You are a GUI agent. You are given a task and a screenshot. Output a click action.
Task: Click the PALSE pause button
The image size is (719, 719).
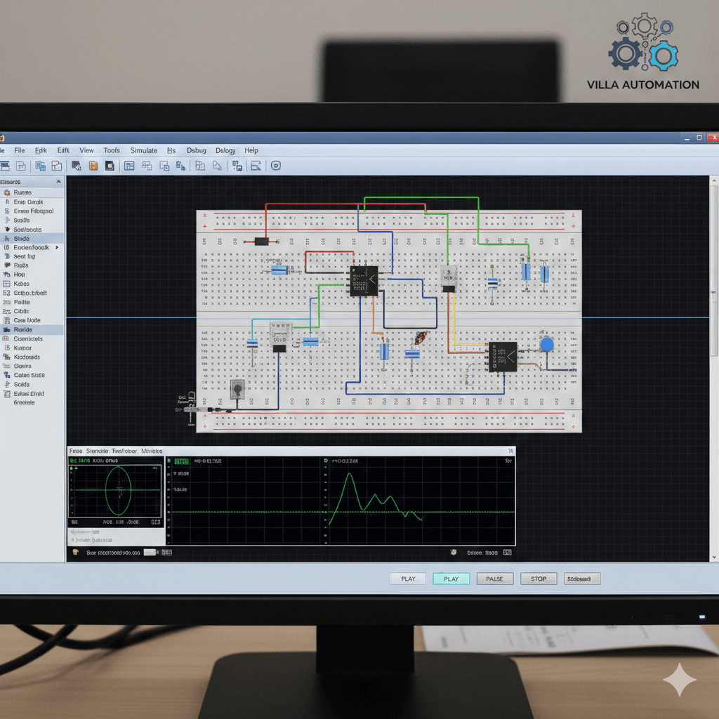(494, 579)
